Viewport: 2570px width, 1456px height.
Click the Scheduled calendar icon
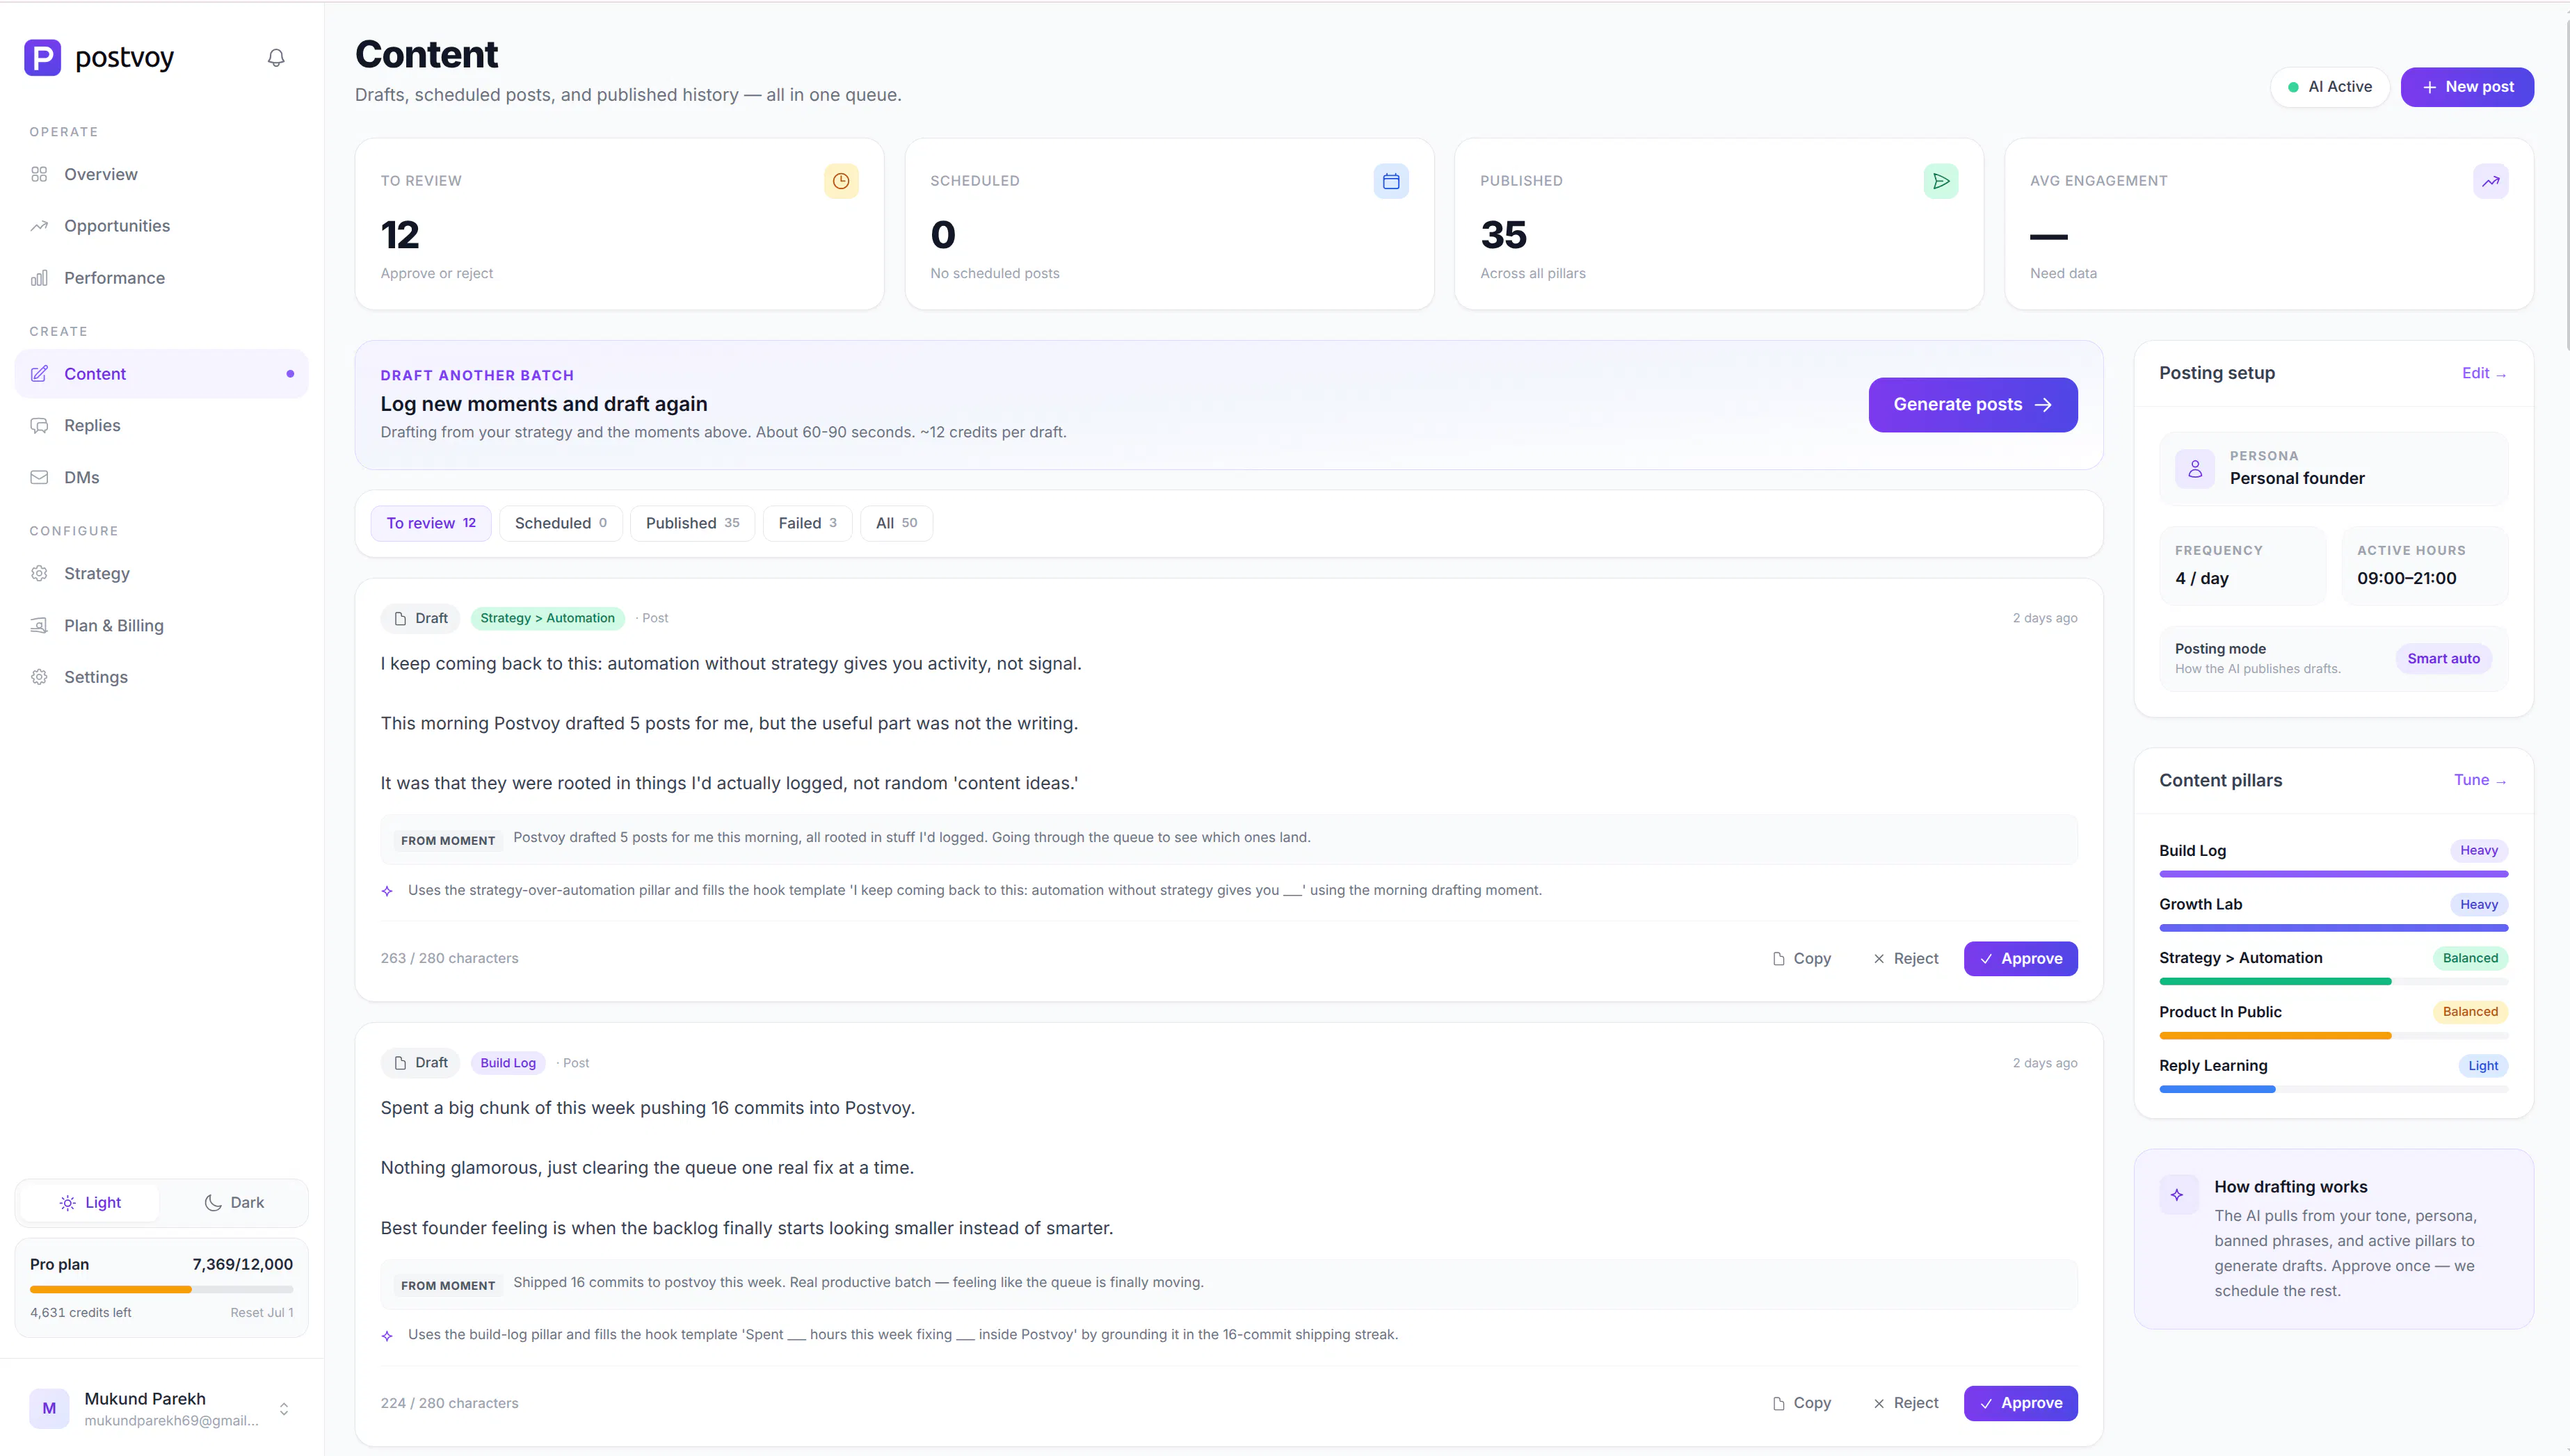[1391, 181]
